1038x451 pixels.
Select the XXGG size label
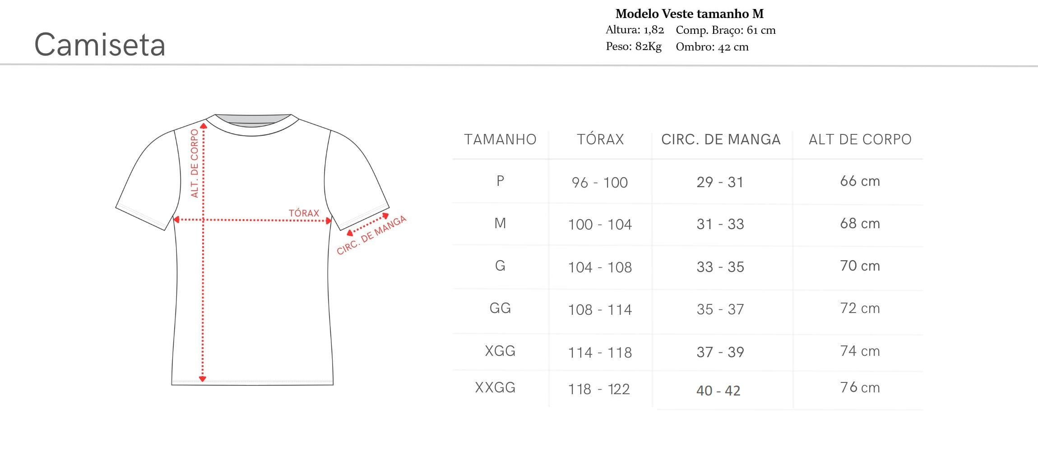(x=495, y=387)
